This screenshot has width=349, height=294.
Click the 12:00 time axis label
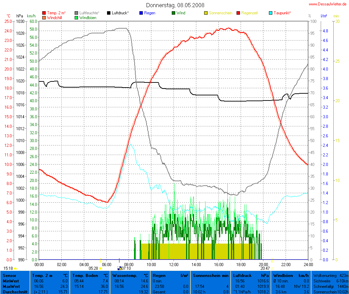[174, 264]
